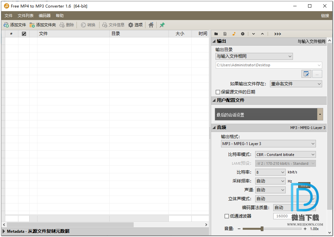Select the orange music note panel tab
The height and width of the screenshot is (237, 334).
[x=234, y=34]
